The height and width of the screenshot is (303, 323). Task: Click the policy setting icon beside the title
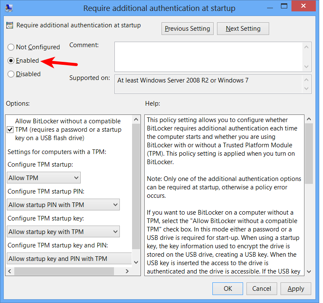click(10, 25)
